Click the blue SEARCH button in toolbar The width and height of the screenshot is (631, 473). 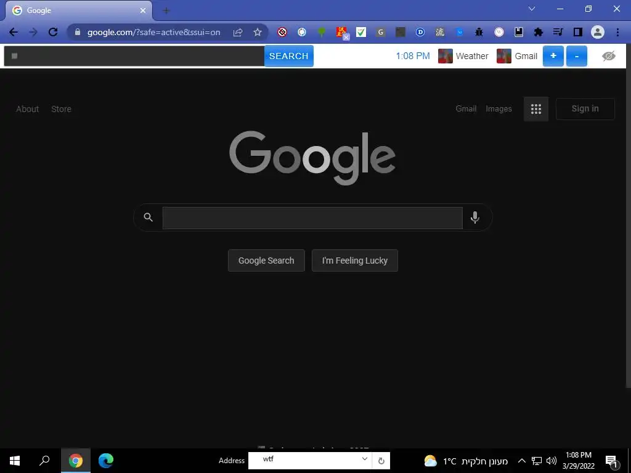click(288, 56)
